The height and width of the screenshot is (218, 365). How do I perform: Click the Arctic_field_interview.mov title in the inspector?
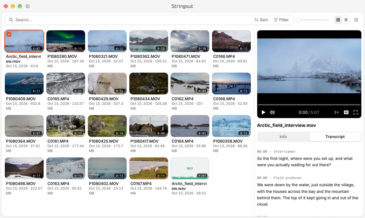pyautogui.click(x=287, y=125)
